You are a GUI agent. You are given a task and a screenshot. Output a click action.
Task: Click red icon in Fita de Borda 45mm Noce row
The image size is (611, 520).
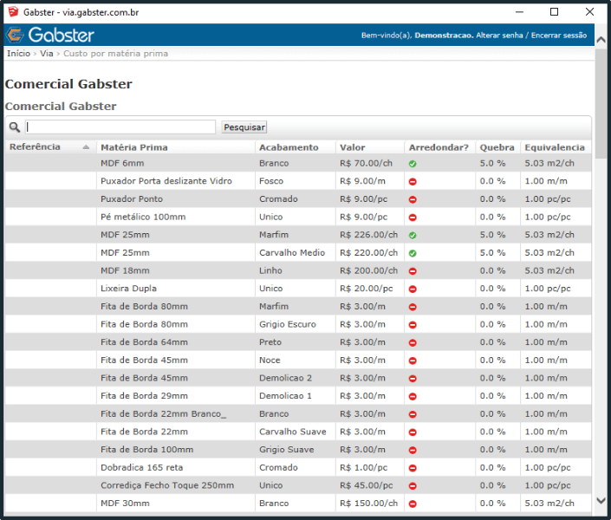413,361
